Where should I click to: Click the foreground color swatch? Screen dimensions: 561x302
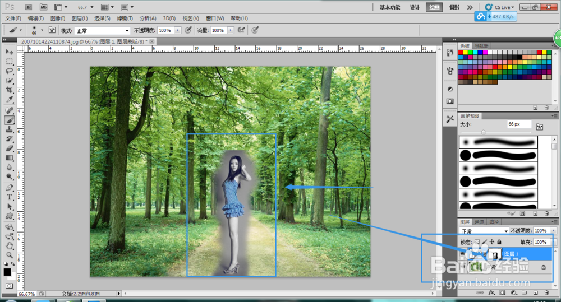7,272
